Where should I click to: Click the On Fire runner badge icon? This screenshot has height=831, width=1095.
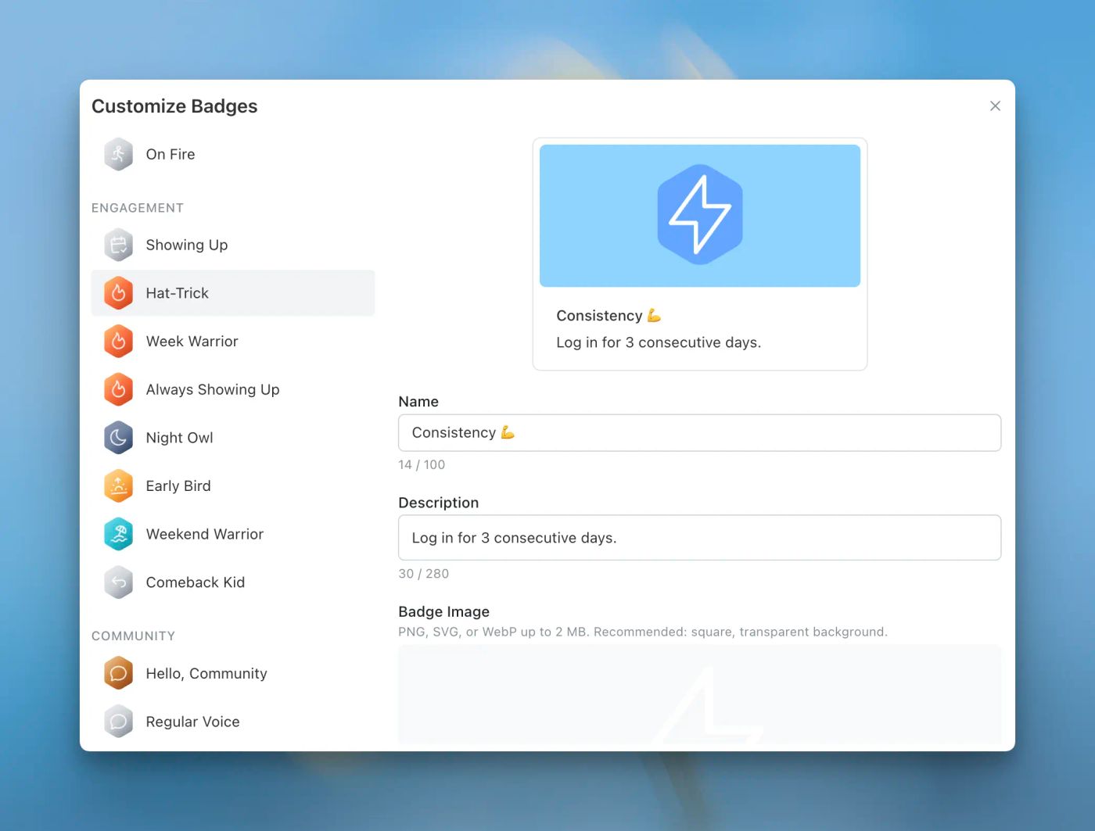pyautogui.click(x=118, y=154)
